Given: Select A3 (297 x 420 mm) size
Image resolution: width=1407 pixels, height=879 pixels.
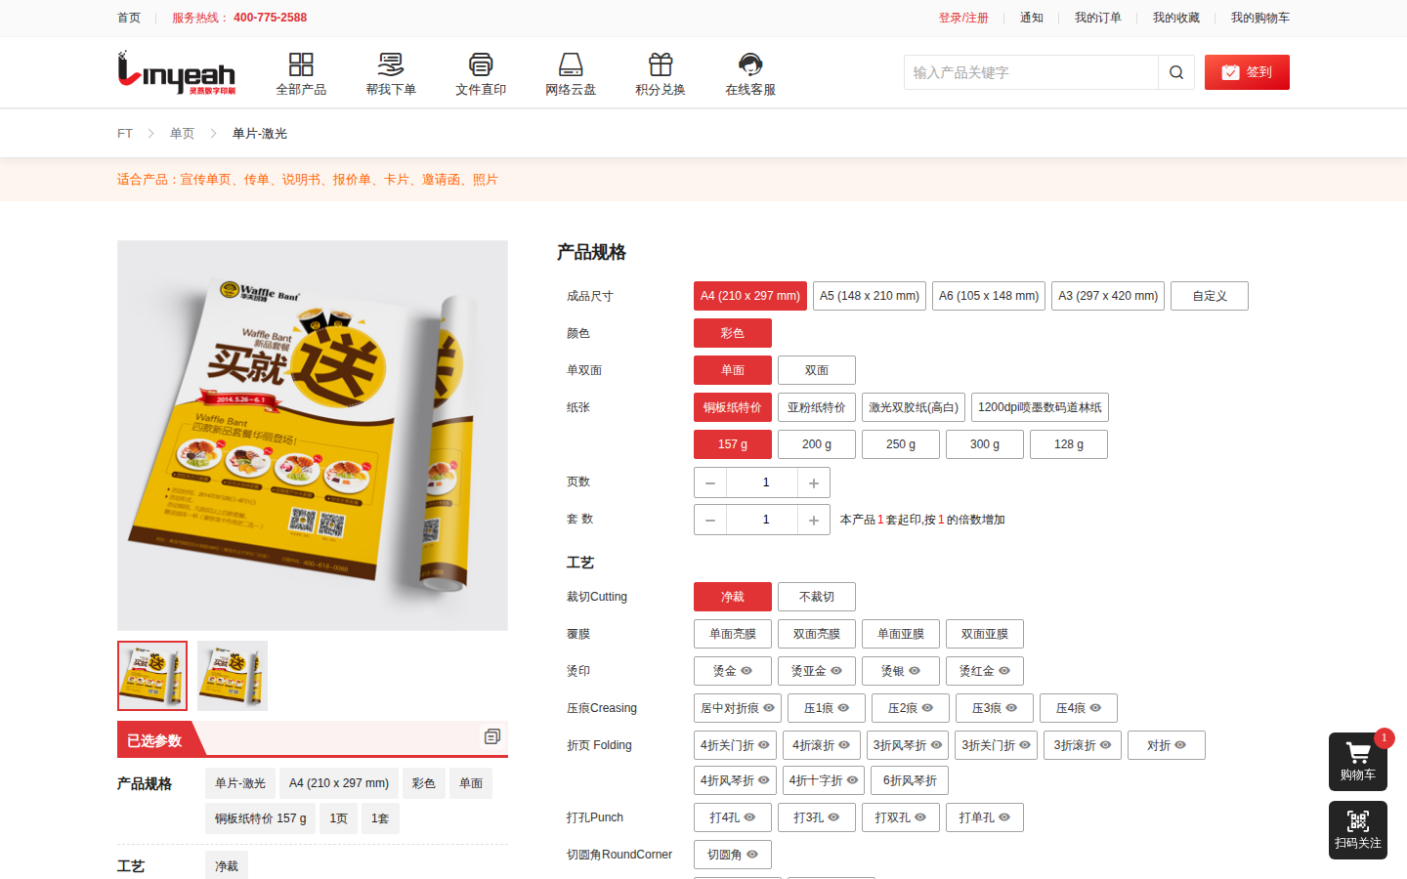Looking at the screenshot, I should 1107,295.
